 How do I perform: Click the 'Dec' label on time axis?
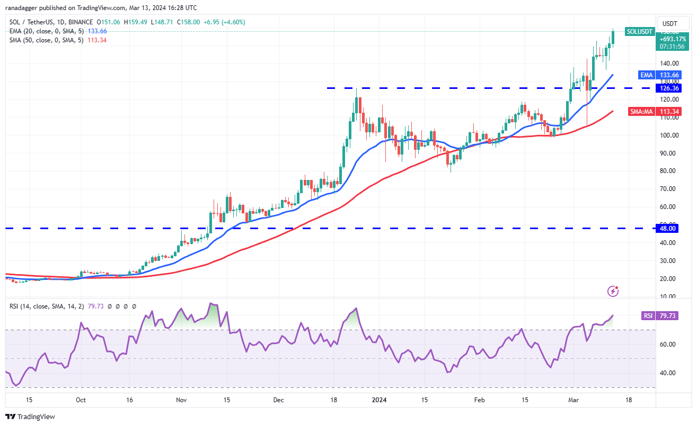[279, 400]
